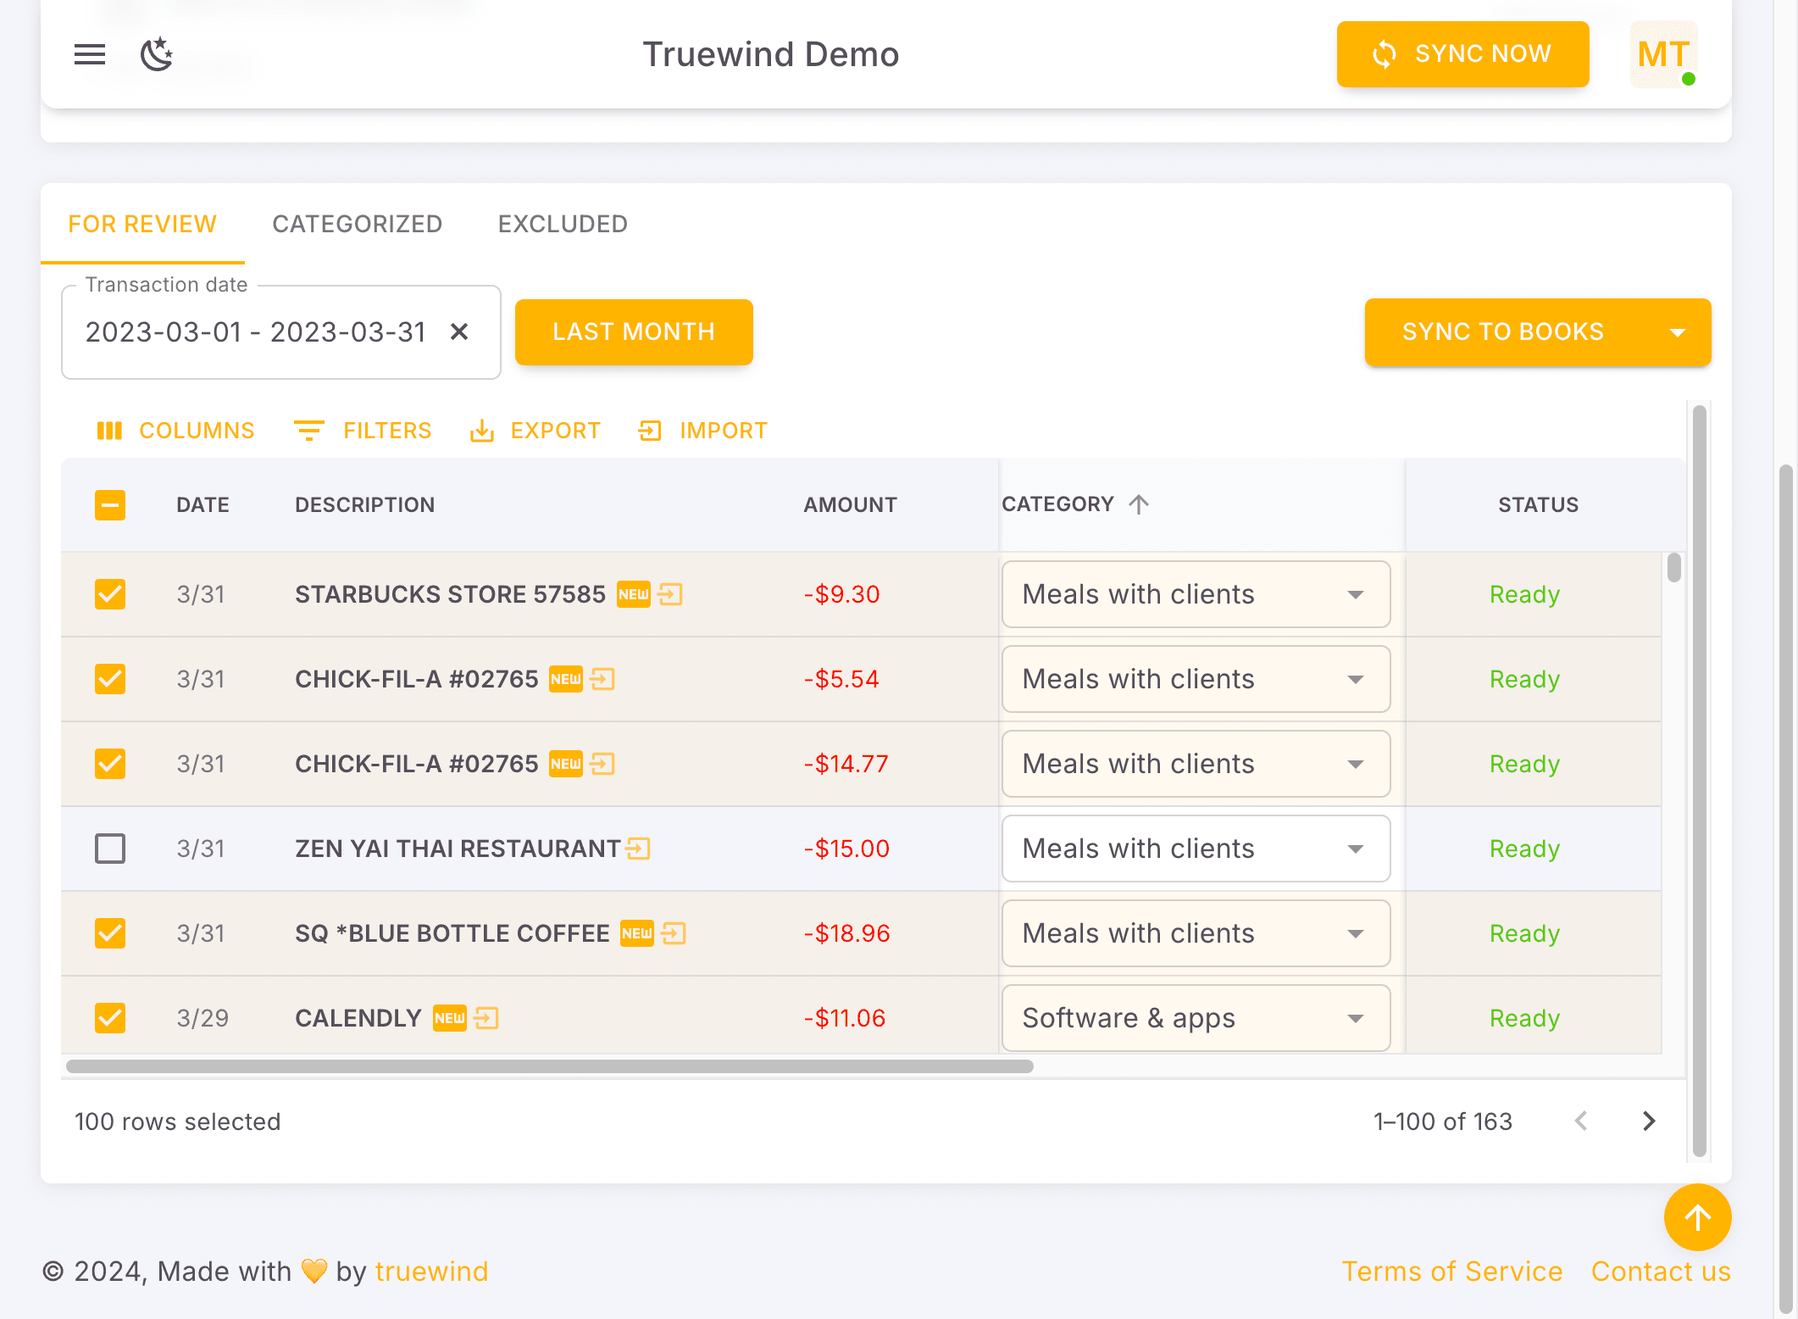1798x1319 pixels.
Task: Export the transactions list
Action: [x=536, y=431]
